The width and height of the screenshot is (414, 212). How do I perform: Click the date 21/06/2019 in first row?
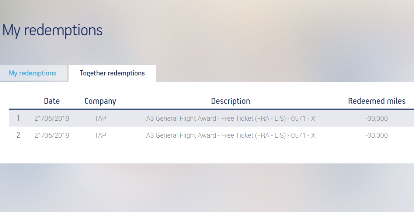click(52, 119)
